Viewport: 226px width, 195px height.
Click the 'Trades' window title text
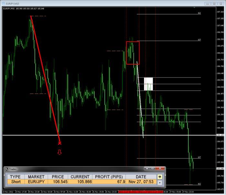coord(13,169)
